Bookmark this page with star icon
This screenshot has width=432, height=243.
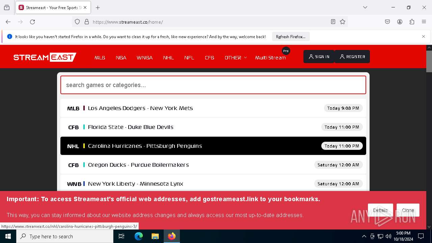(x=343, y=22)
